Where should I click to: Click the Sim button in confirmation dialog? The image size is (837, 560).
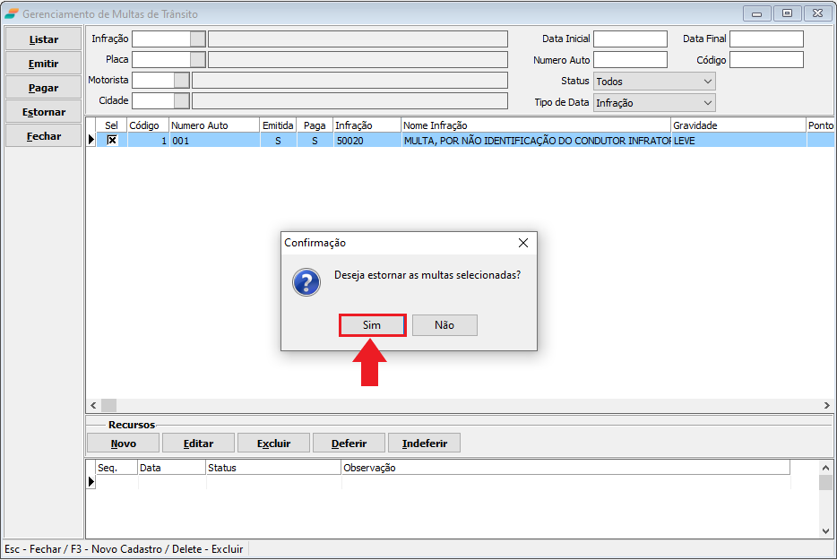click(x=372, y=325)
